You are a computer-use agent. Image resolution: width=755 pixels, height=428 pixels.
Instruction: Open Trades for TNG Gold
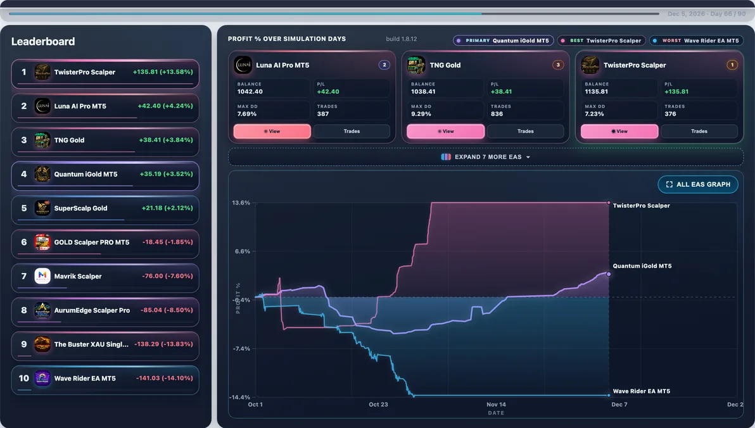pos(525,132)
